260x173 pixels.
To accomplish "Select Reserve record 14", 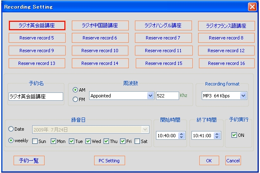I will point(100,63).
